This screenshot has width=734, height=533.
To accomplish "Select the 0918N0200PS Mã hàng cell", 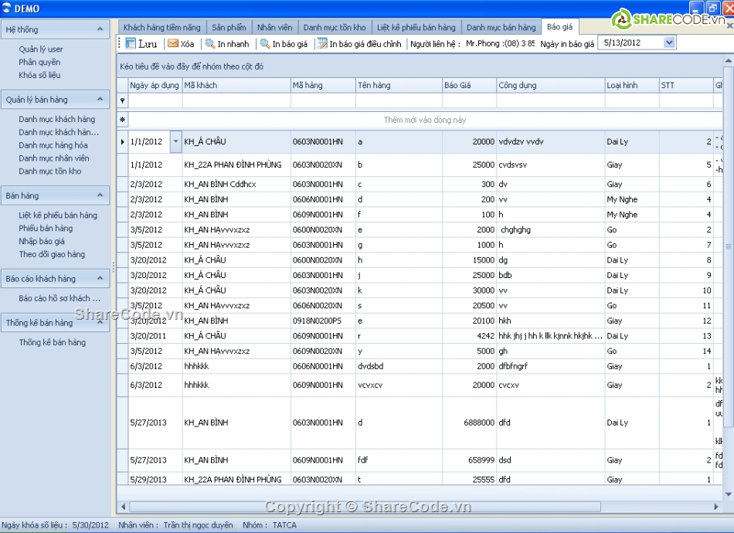I will pos(323,321).
